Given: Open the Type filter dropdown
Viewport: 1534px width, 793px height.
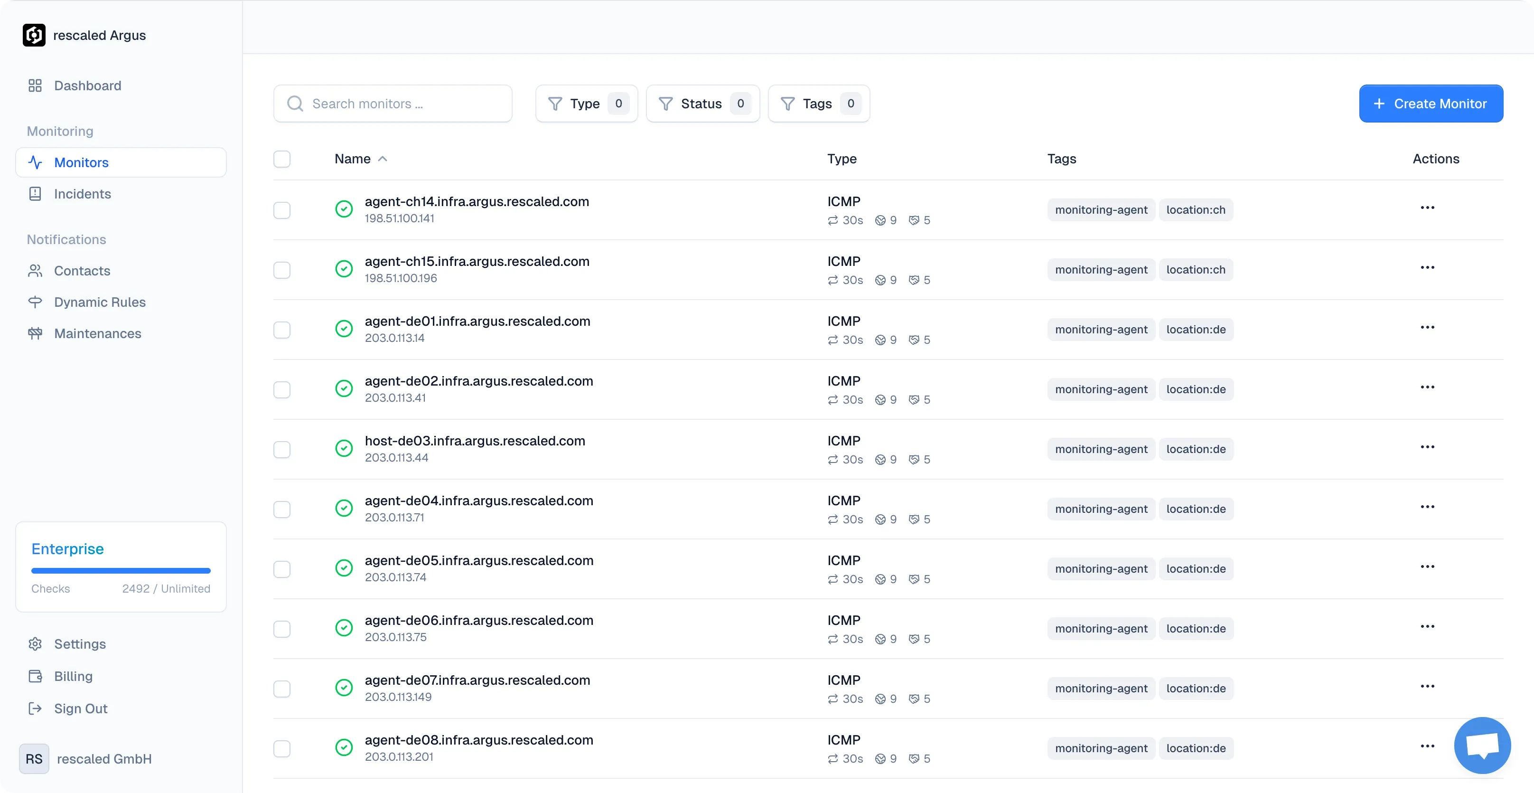Looking at the screenshot, I should [x=586, y=103].
